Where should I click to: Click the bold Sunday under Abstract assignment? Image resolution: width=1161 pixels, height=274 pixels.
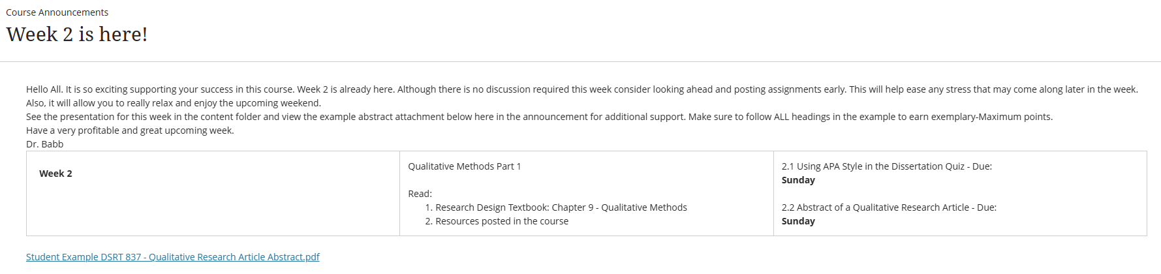(798, 221)
